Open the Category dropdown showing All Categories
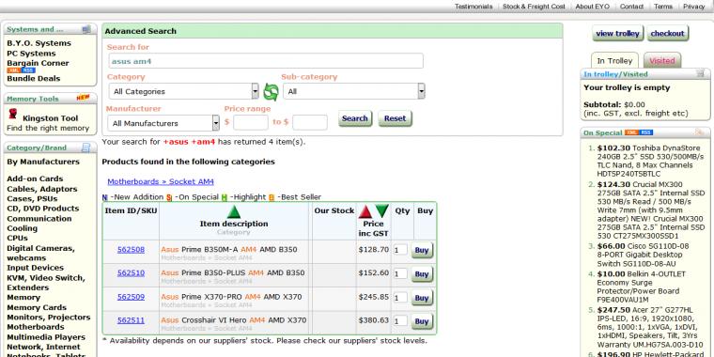Viewport: 714px width, 357px height. click(184, 91)
